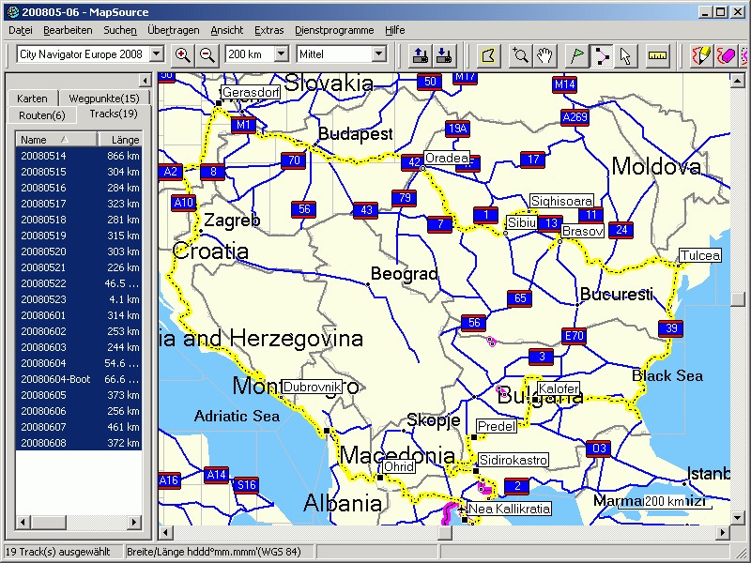Viewport: 751px width, 563px height.
Task: Click the Nea Kallikratia waypoint label
Action: coord(509,509)
